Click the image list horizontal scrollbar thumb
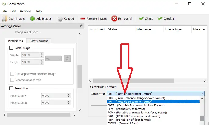210x125 pixels. coord(133,80)
